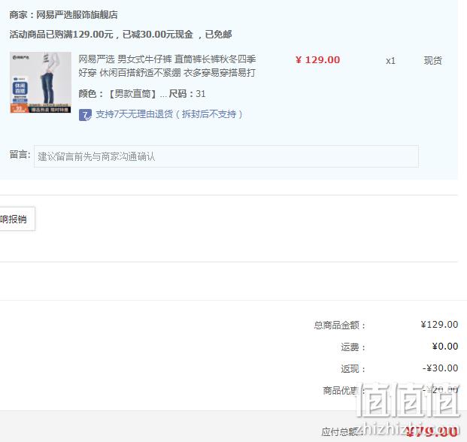This screenshot has height=442, width=467.
Task: Select the quantity text x1
Action: tap(390, 61)
